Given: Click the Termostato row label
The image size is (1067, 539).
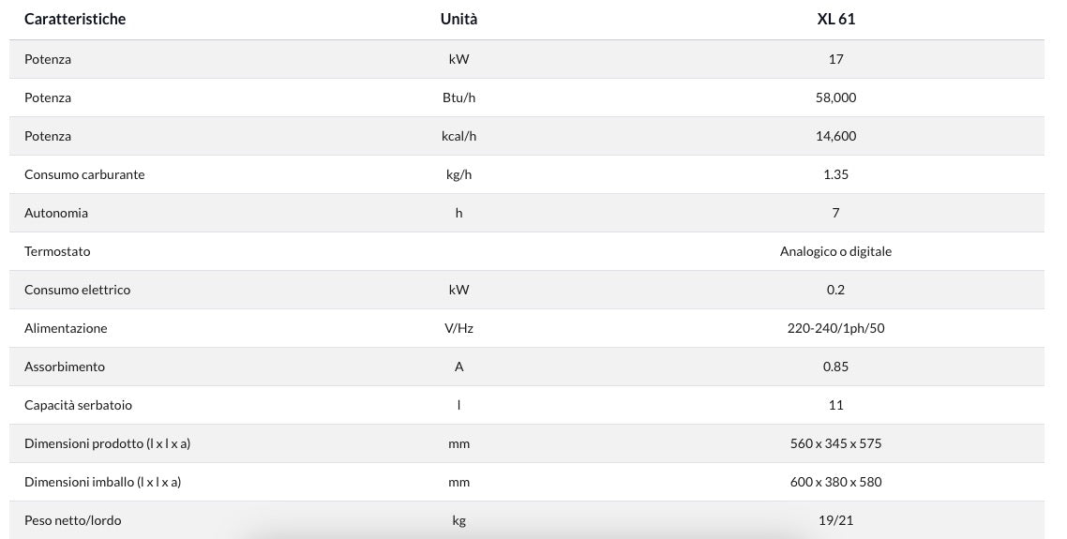Looking at the screenshot, I should (57, 251).
